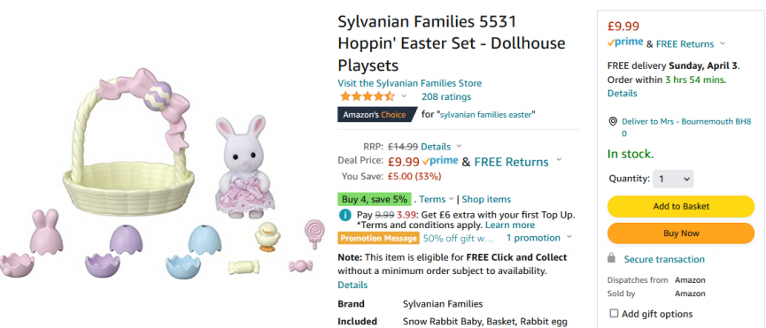Click the orange Promotion Message badge

379,239
